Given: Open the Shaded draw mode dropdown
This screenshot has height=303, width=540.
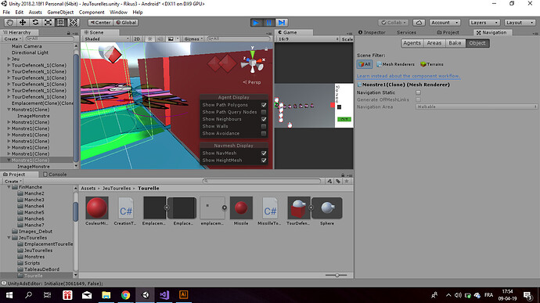Looking at the screenshot, I should [106, 39].
